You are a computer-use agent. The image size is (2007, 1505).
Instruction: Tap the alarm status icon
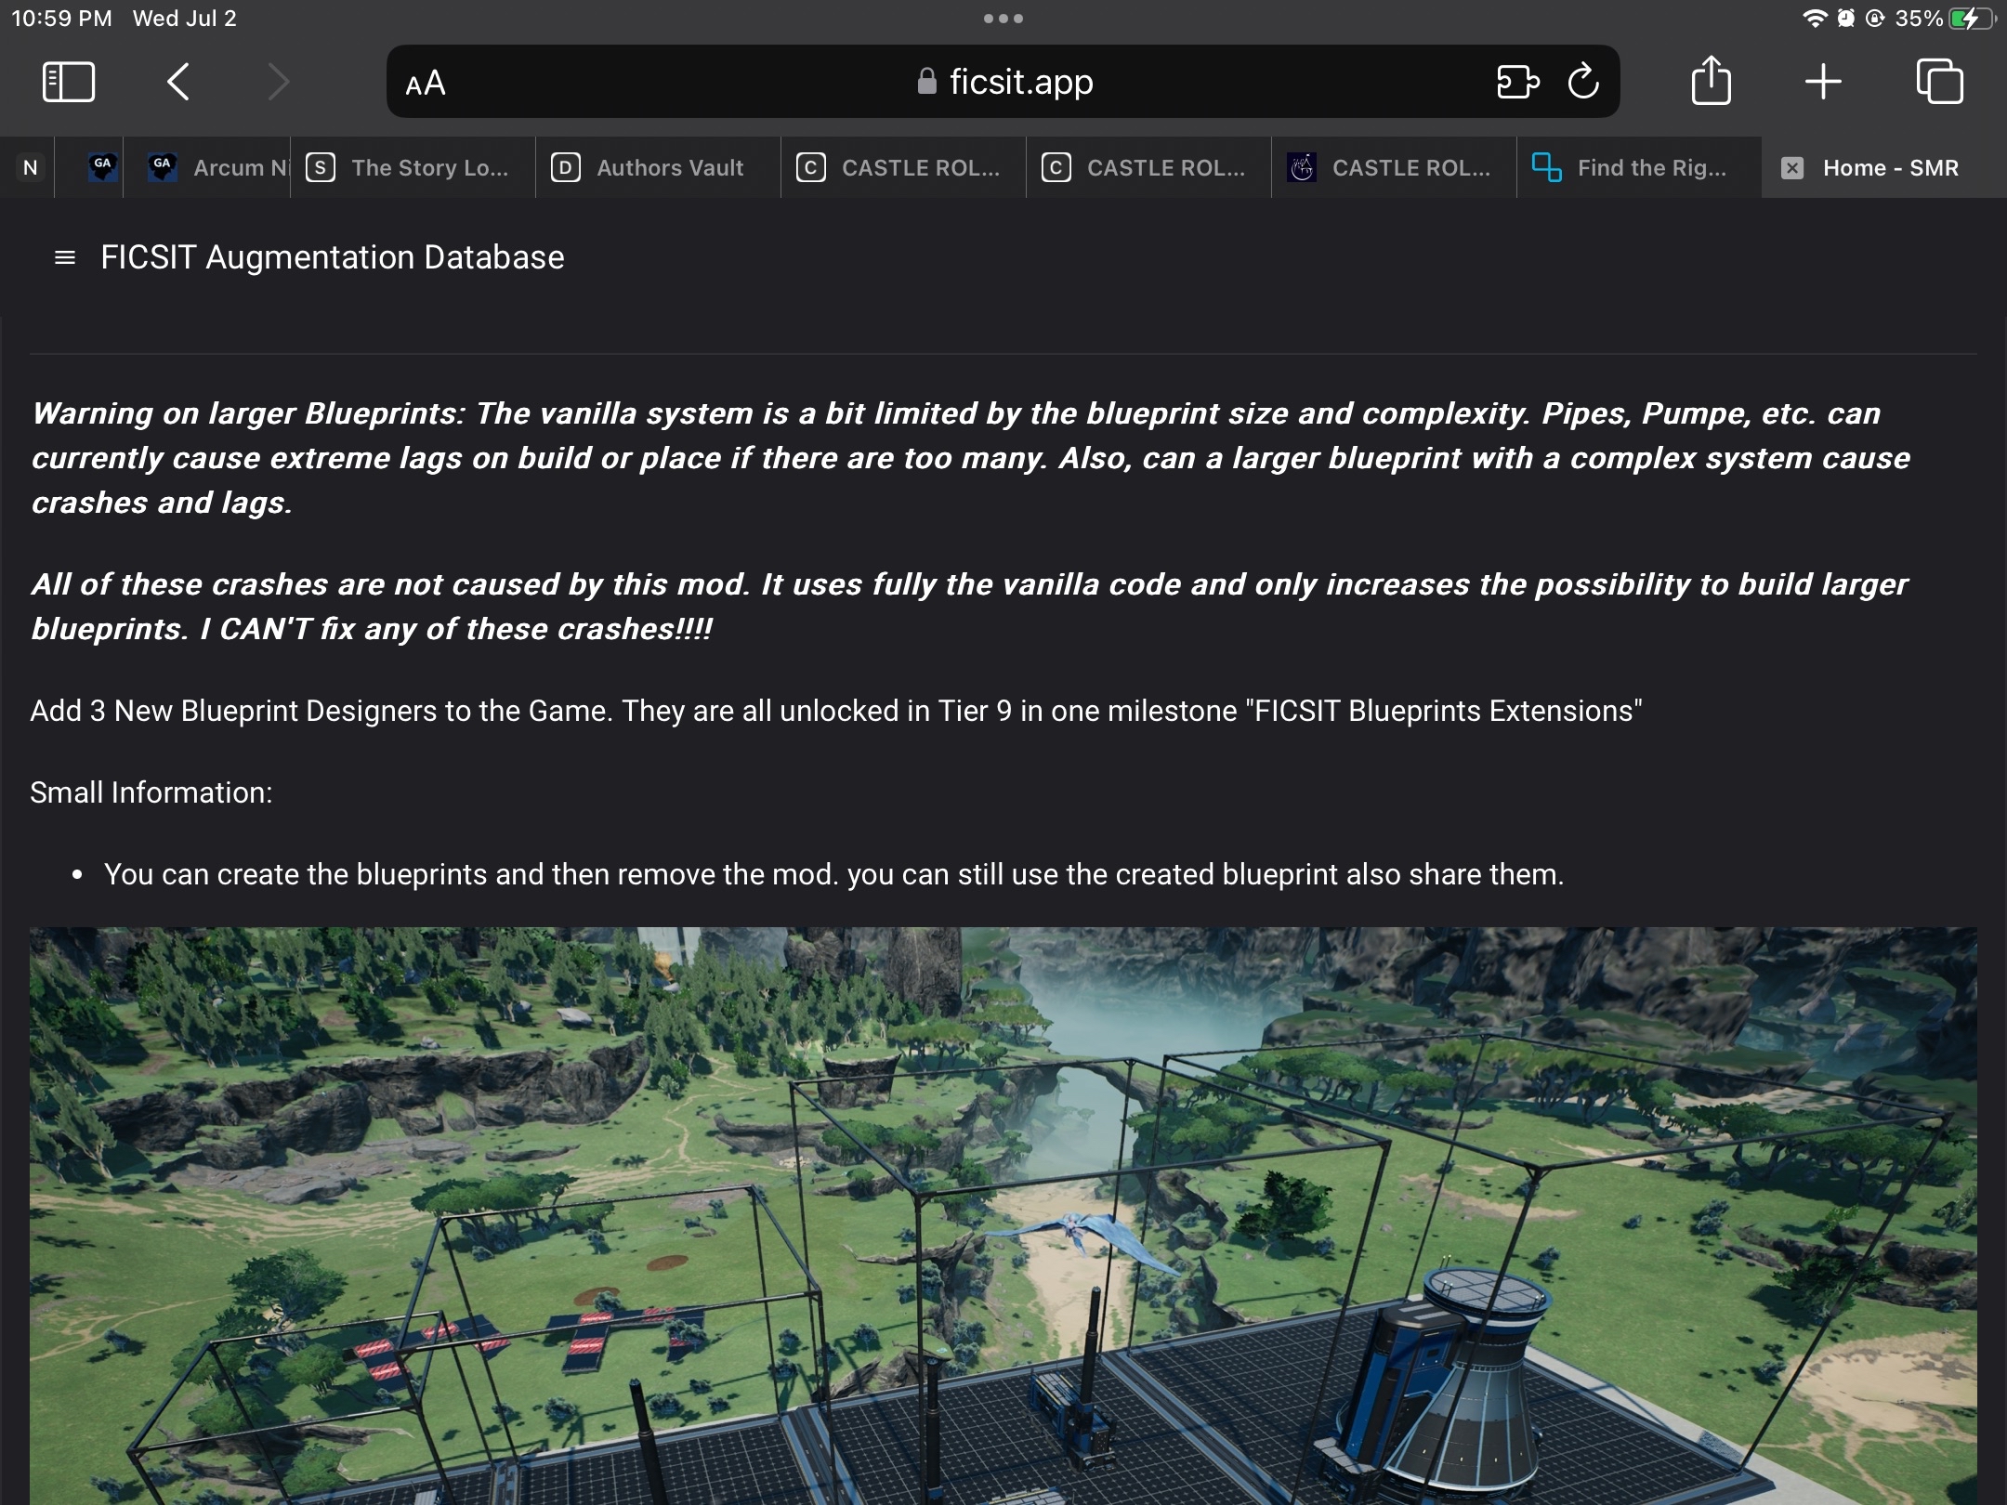tap(1845, 19)
